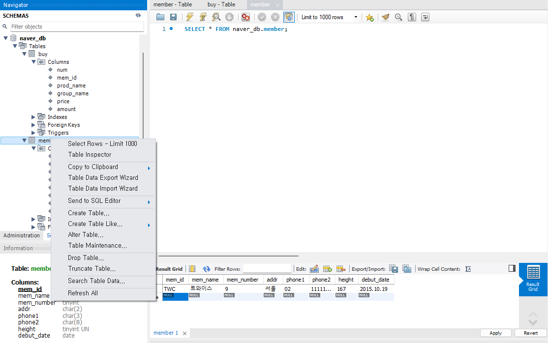Select the prod_name column in the tree
548x343 pixels.
point(71,86)
